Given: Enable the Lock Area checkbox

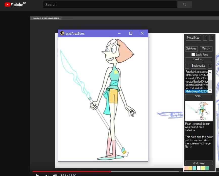Looking at the screenshot, I should [x=193, y=55].
